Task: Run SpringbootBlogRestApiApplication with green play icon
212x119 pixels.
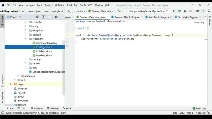Action: tap(174, 11)
